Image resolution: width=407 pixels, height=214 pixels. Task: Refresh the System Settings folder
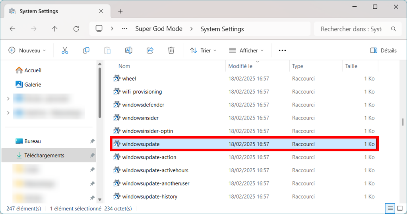pyautogui.click(x=76, y=29)
